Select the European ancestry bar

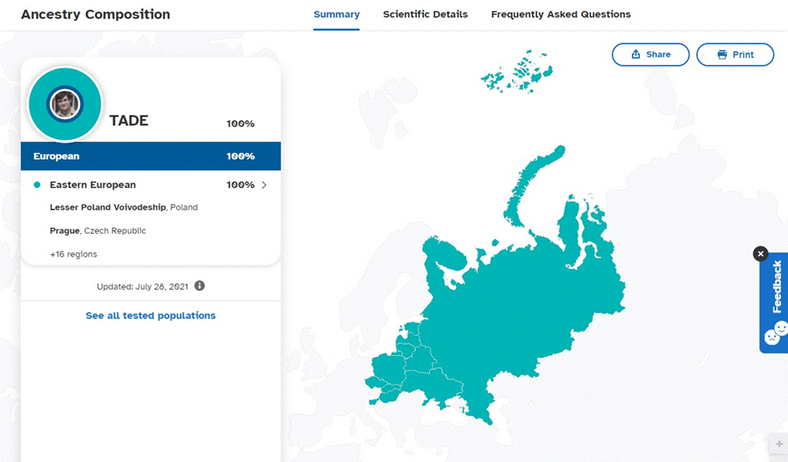[151, 156]
